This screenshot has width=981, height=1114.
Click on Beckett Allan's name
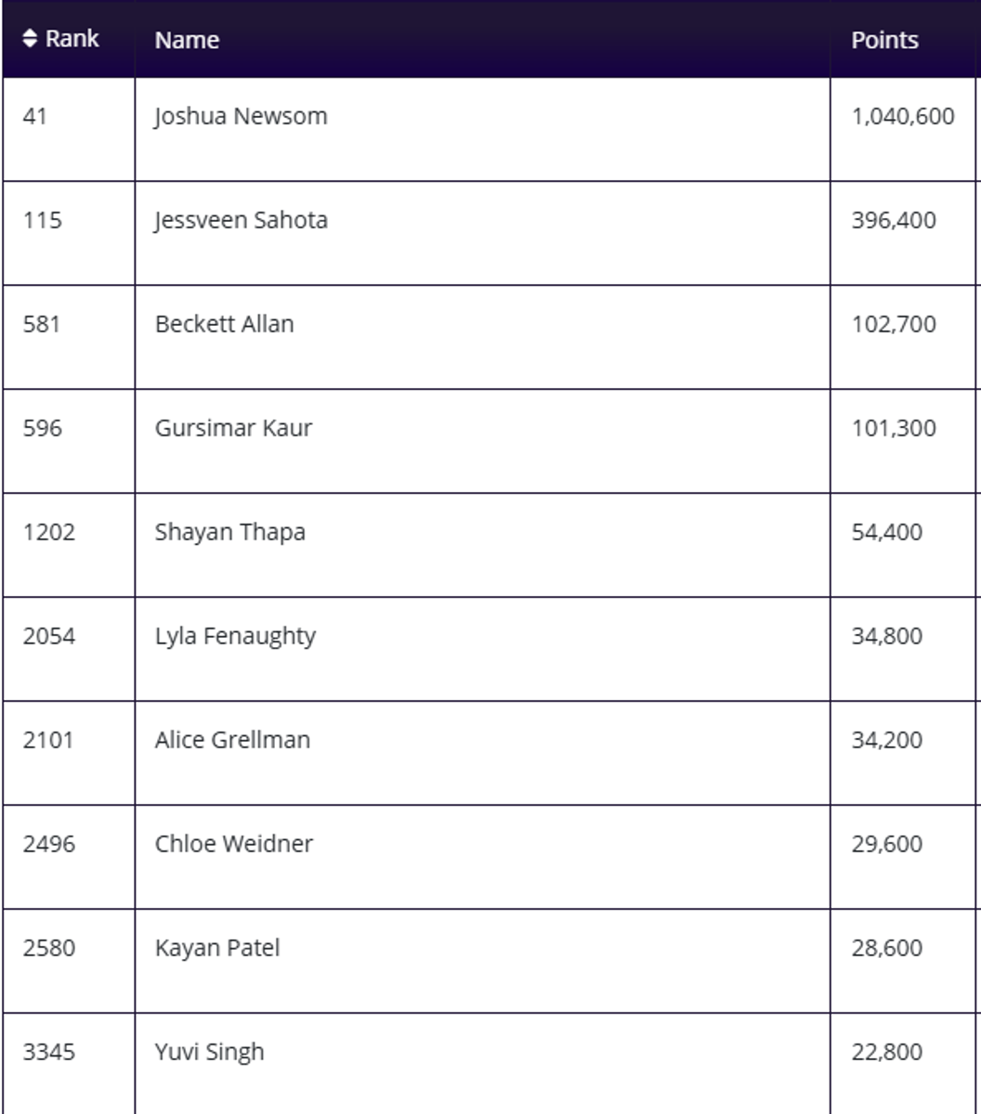(x=224, y=325)
